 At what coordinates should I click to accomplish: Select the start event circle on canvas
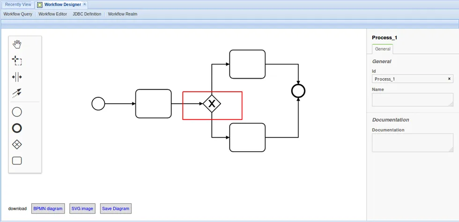[x=98, y=104]
